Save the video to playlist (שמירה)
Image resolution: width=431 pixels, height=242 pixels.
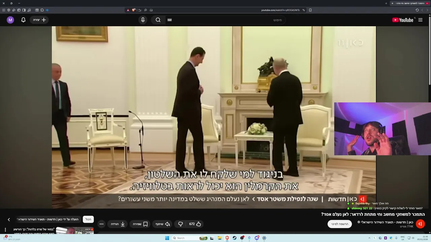click(x=140, y=224)
